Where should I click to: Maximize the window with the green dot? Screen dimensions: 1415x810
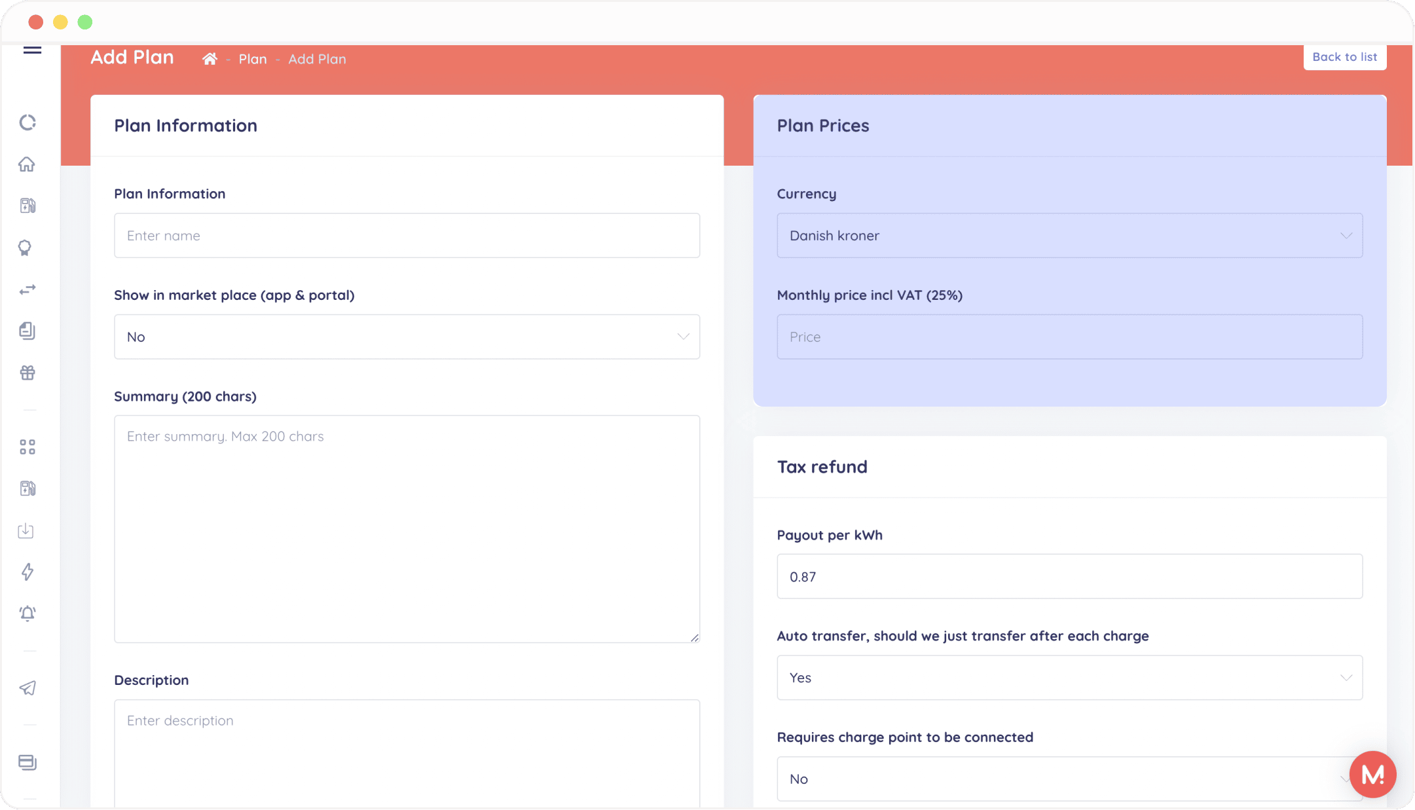pyautogui.click(x=85, y=22)
